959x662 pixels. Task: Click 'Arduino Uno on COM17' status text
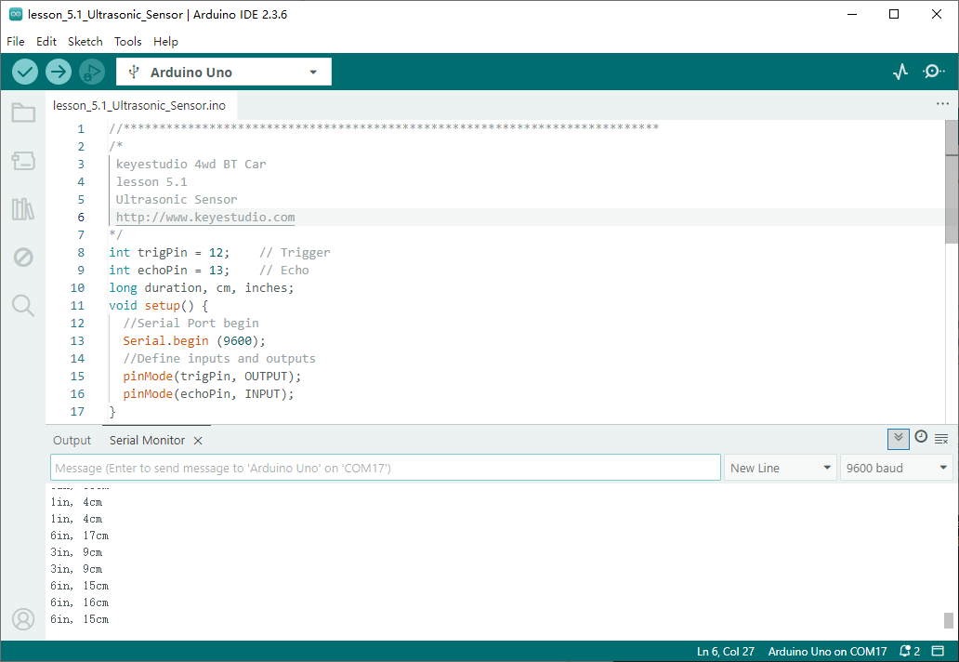tap(827, 652)
